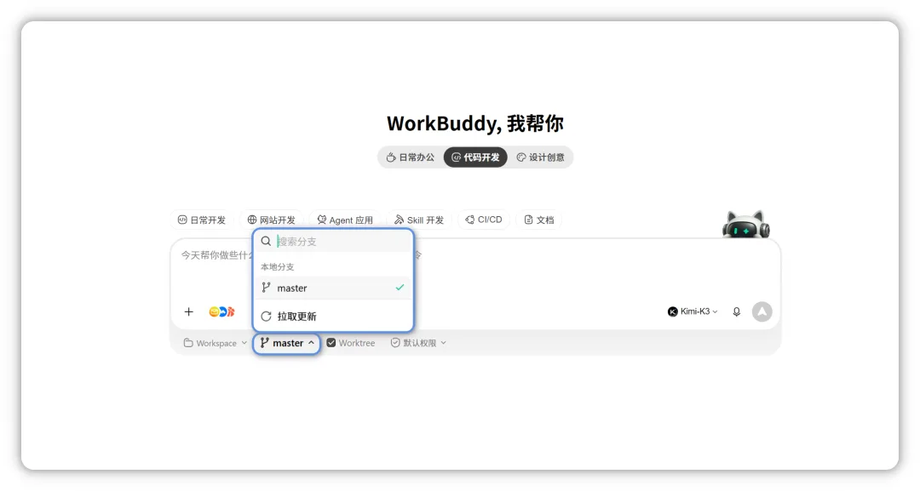The height and width of the screenshot is (491, 920).
Task: Click the CI/CD shortcut chip
Action: (x=484, y=220)
